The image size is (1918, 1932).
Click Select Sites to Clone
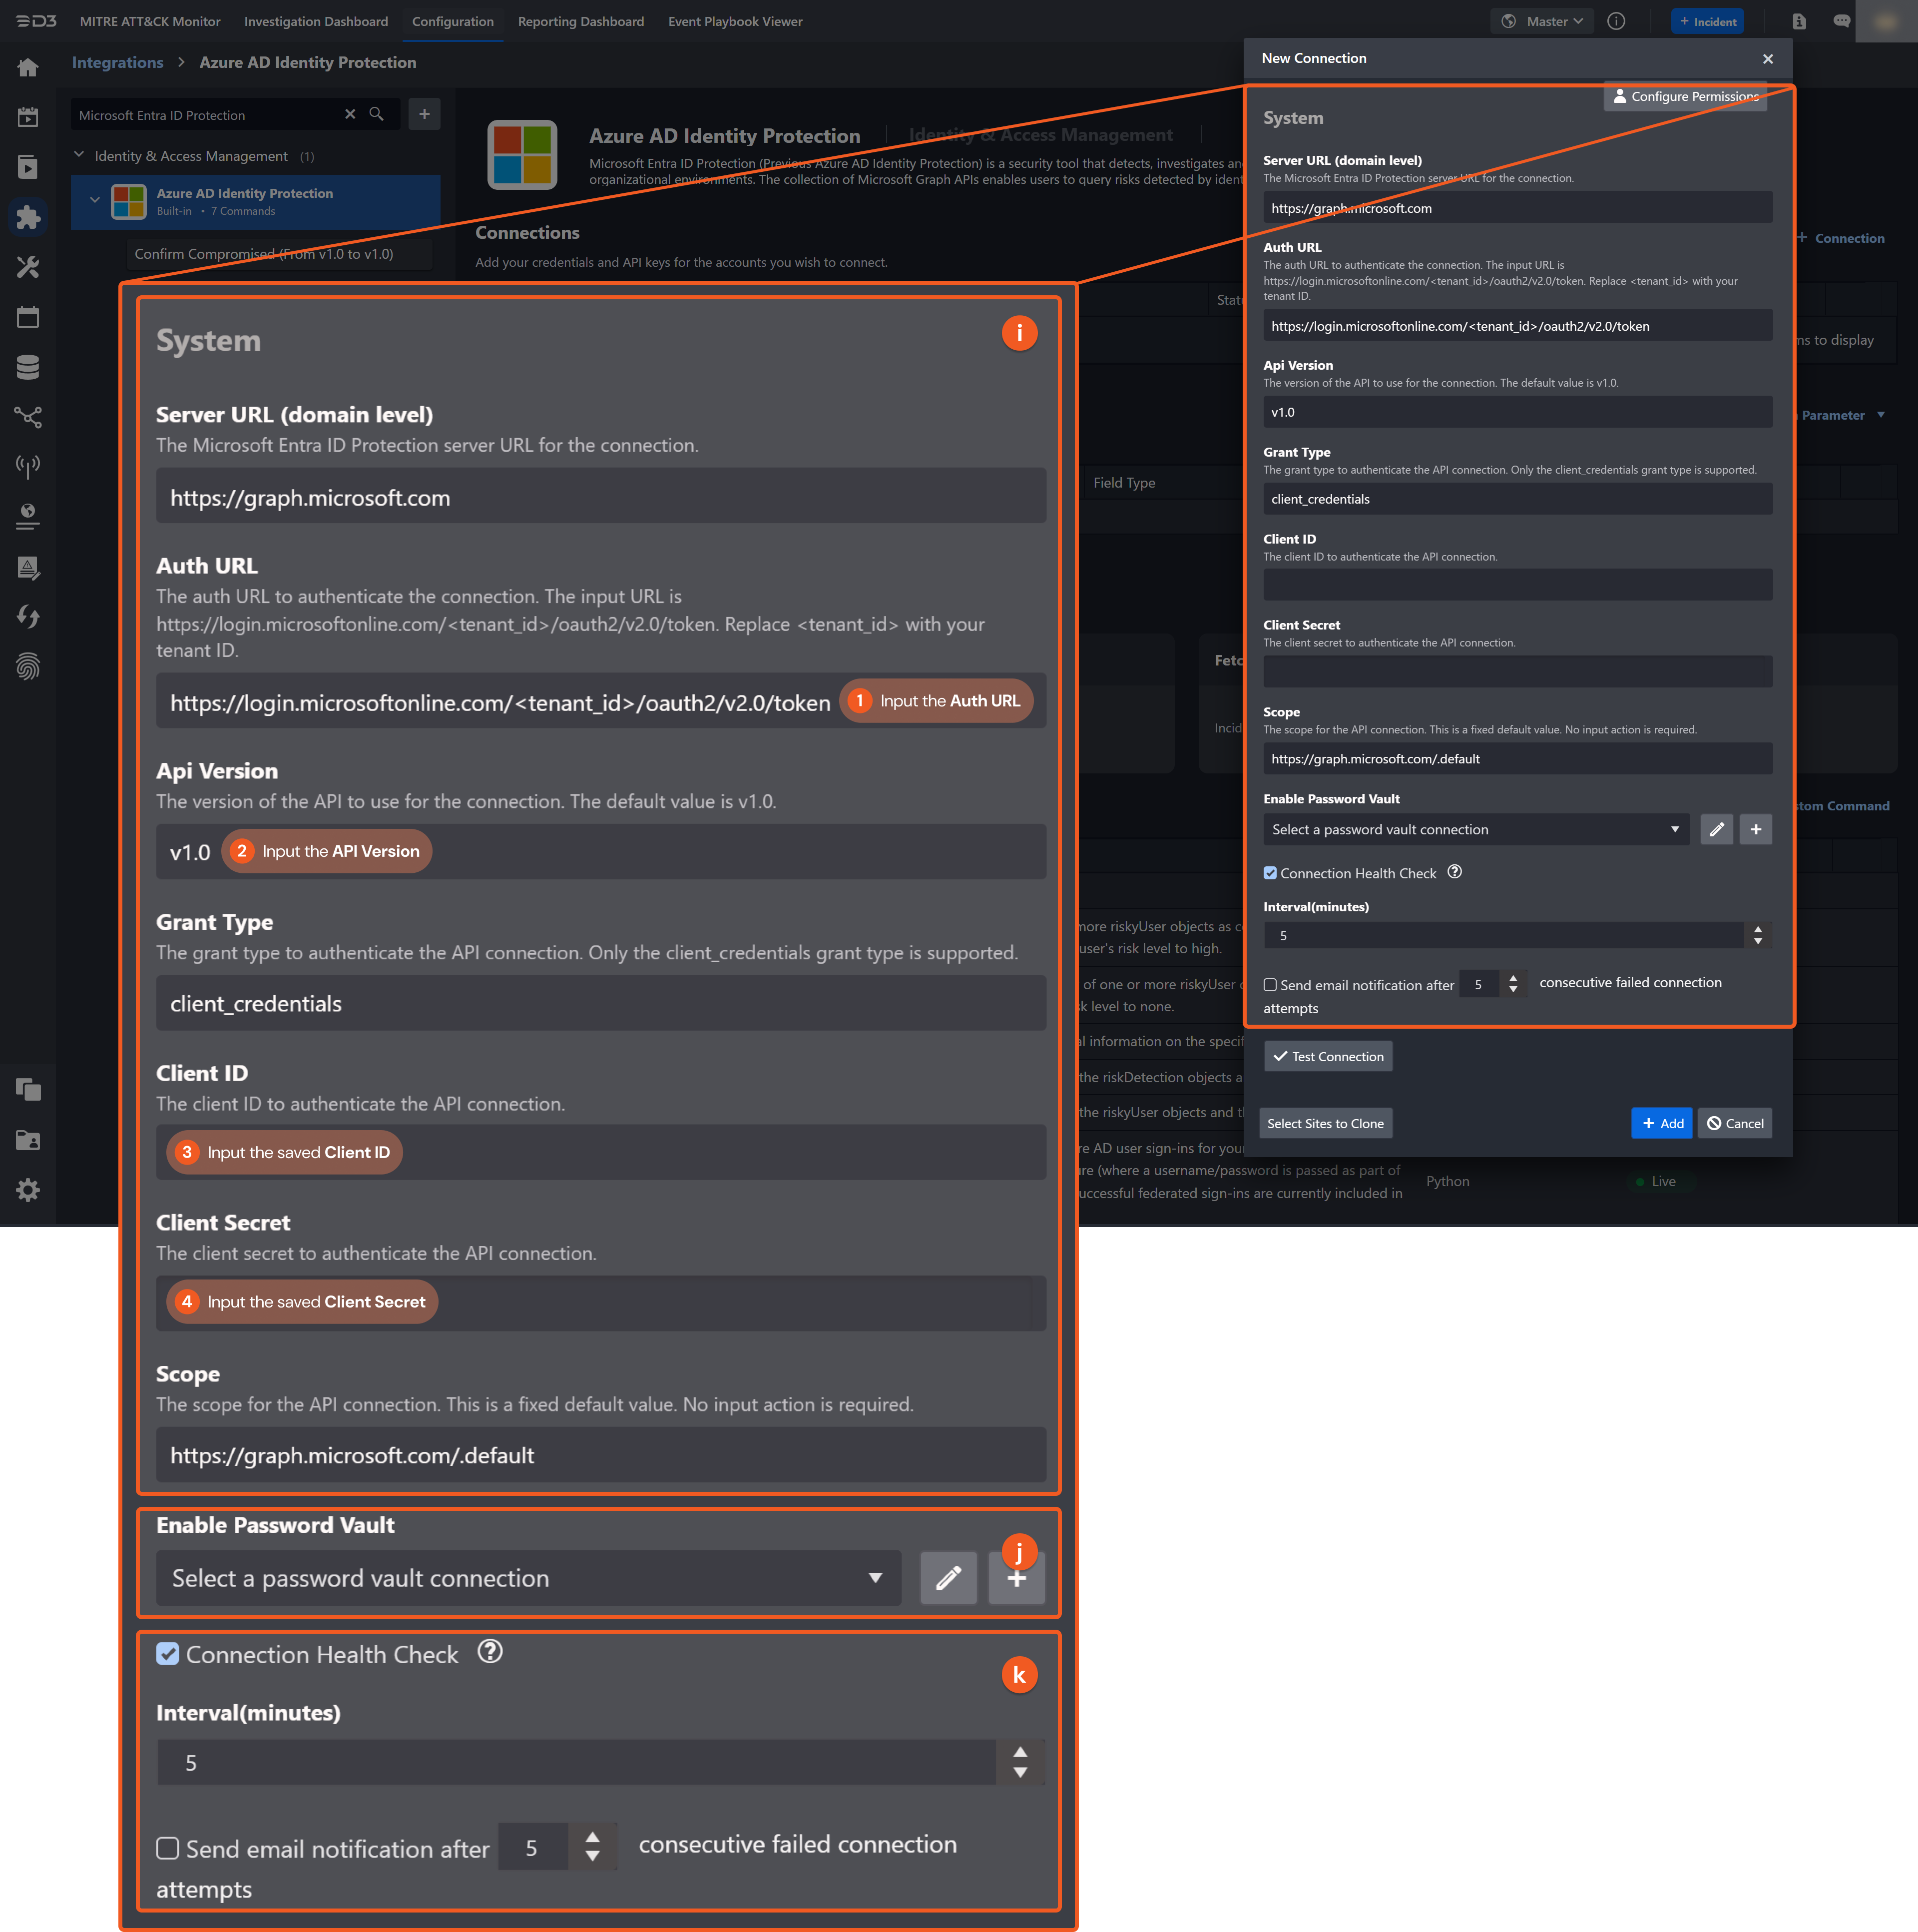coord(1325,1123)
